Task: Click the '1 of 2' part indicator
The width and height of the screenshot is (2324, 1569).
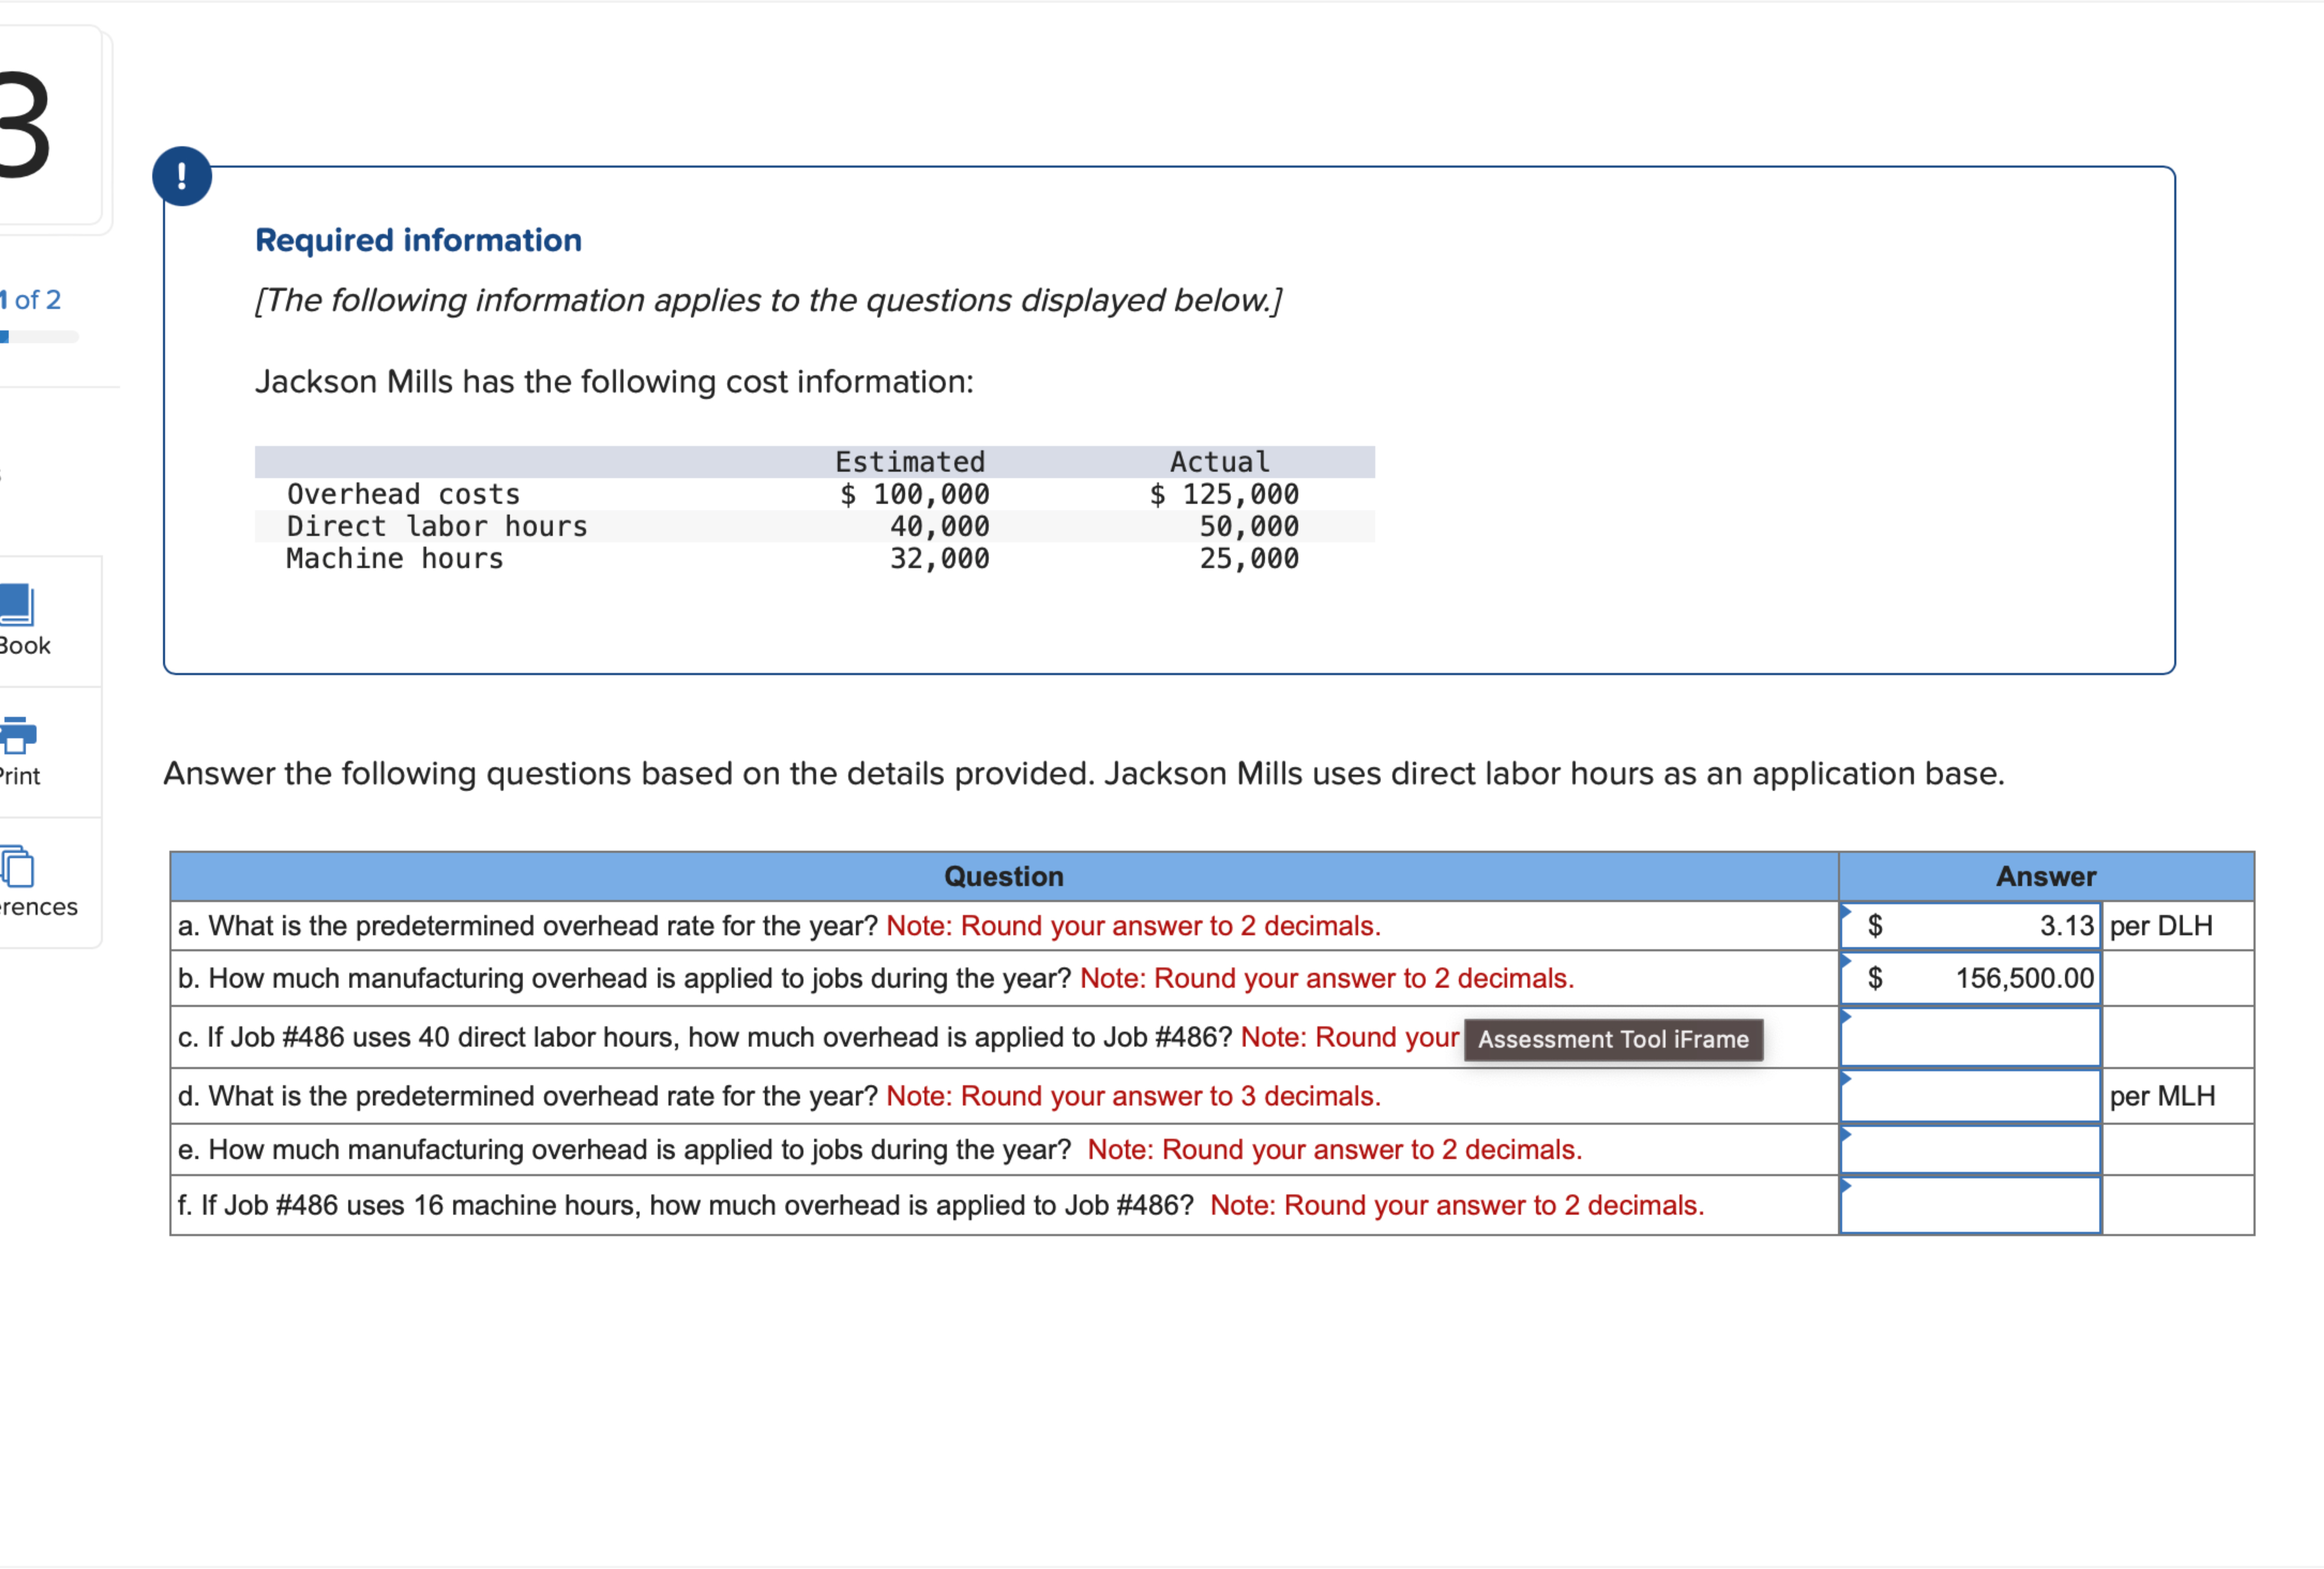Action: pyautogui.click(x=31, y=300)
